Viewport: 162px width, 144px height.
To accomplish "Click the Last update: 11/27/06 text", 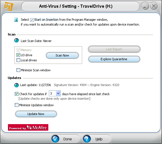I will (x=36, y=85).
